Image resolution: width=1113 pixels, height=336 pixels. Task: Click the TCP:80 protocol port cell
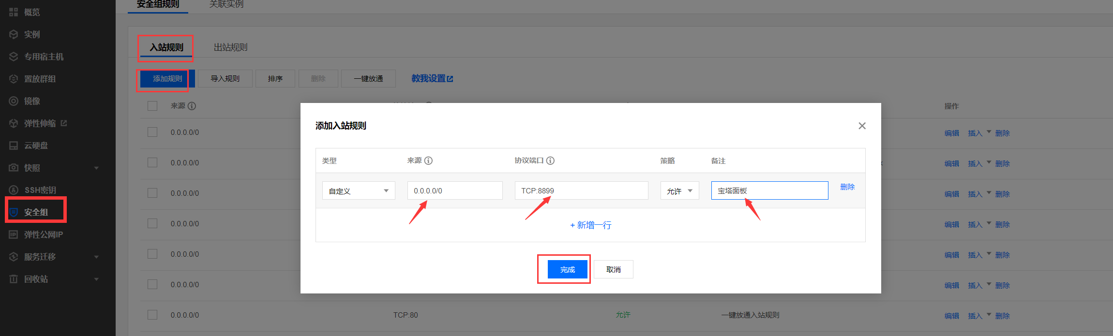tap(406, 315)
